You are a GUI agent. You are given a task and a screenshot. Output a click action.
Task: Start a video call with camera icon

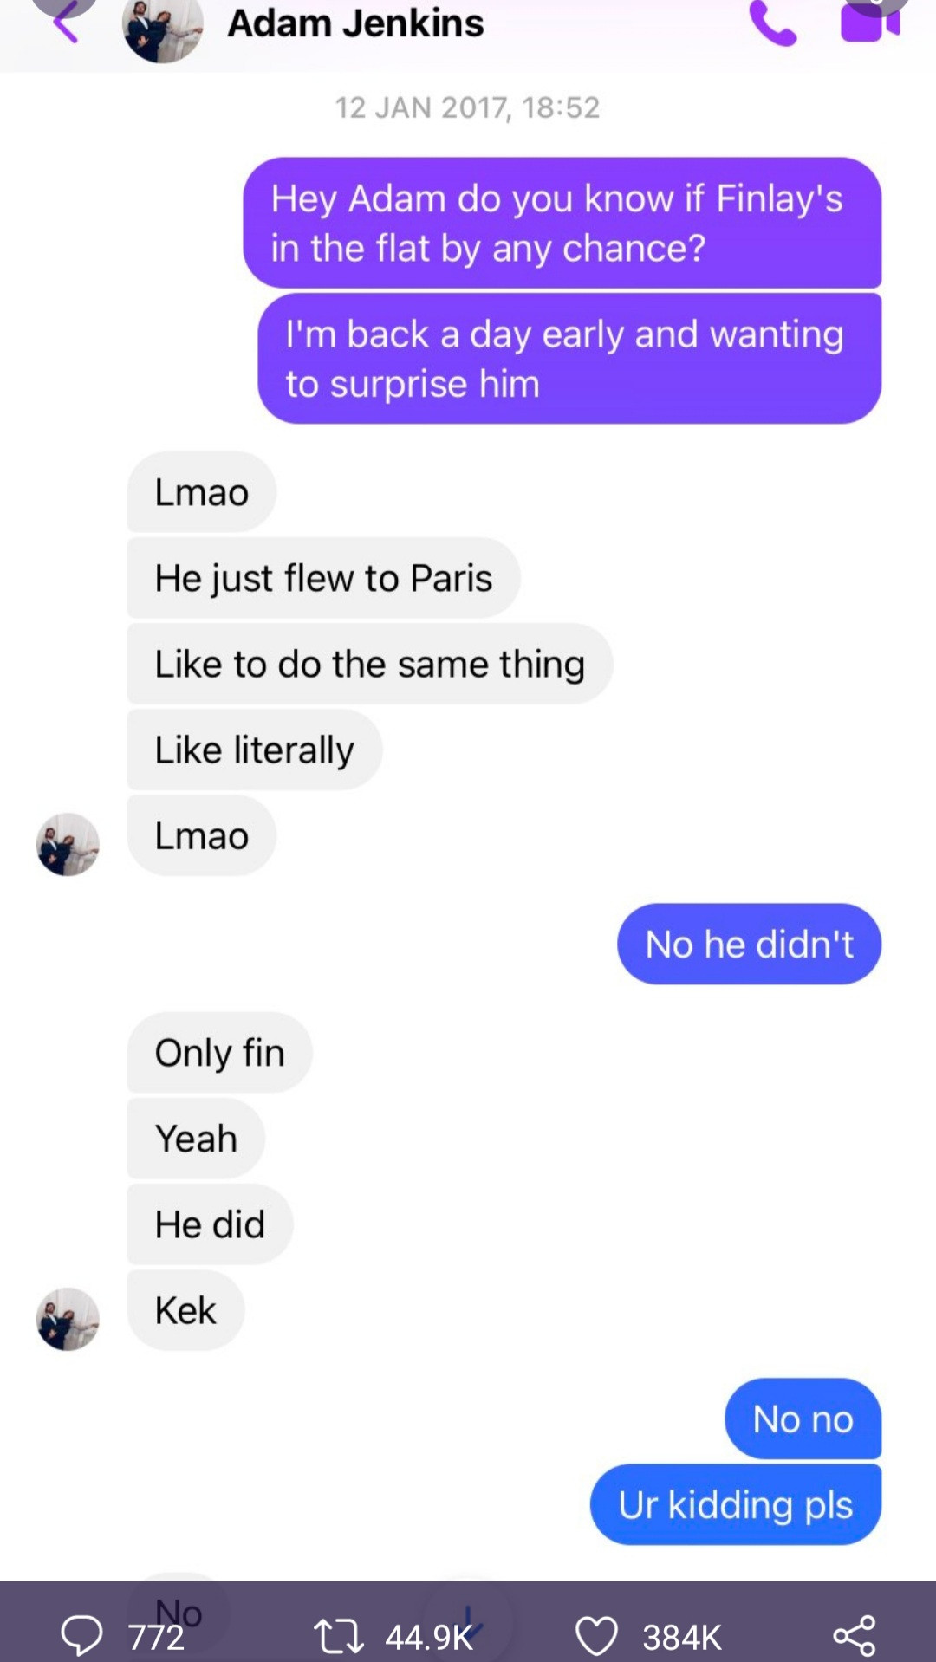[x=870, y=22]
